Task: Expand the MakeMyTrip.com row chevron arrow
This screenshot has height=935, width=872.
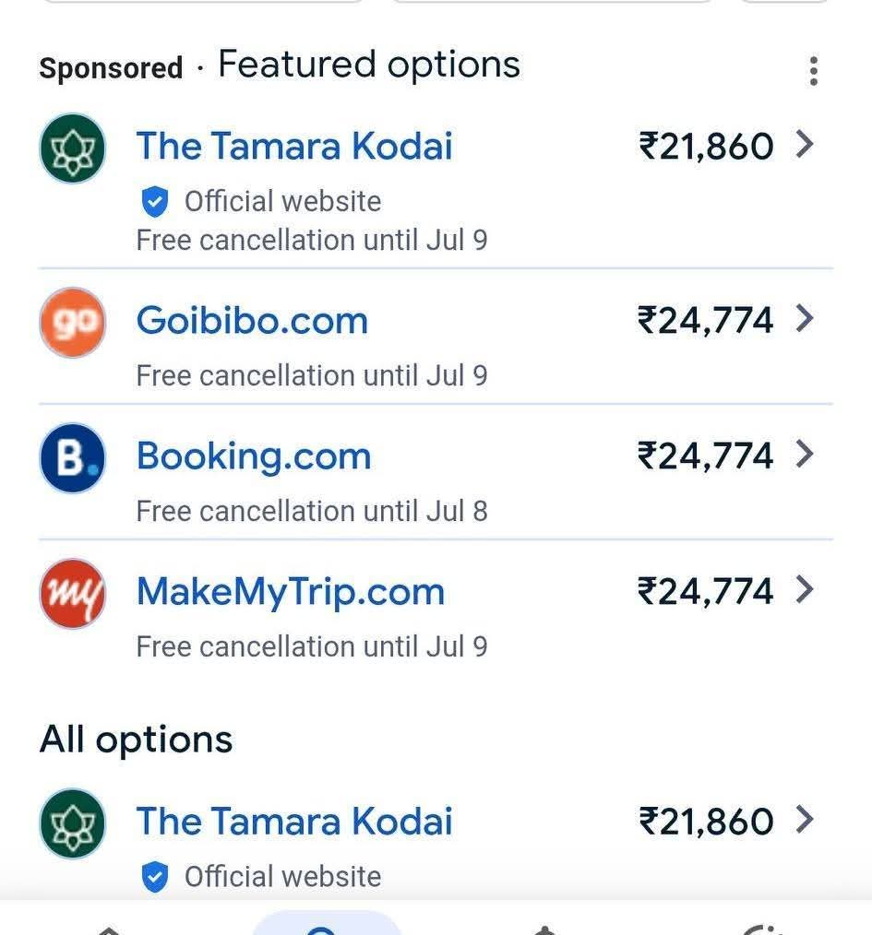Action: pyautogui.click(x=805, y=590)
